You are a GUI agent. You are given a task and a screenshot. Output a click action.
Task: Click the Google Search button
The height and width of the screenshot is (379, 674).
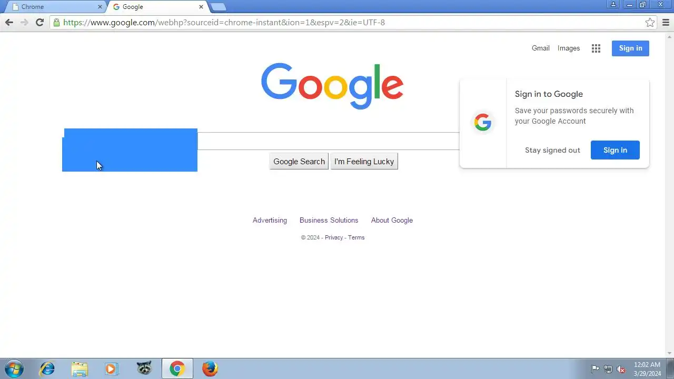pos(299,162)
